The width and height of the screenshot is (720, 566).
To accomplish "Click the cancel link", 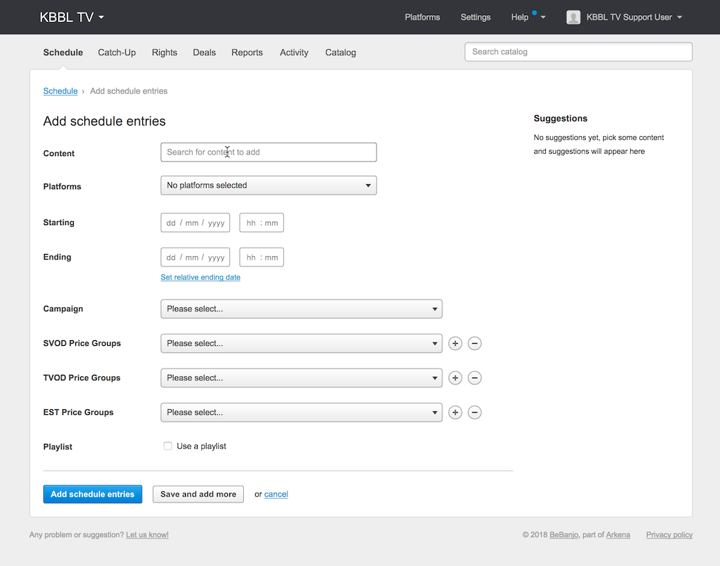I will [x=276, y=494].
